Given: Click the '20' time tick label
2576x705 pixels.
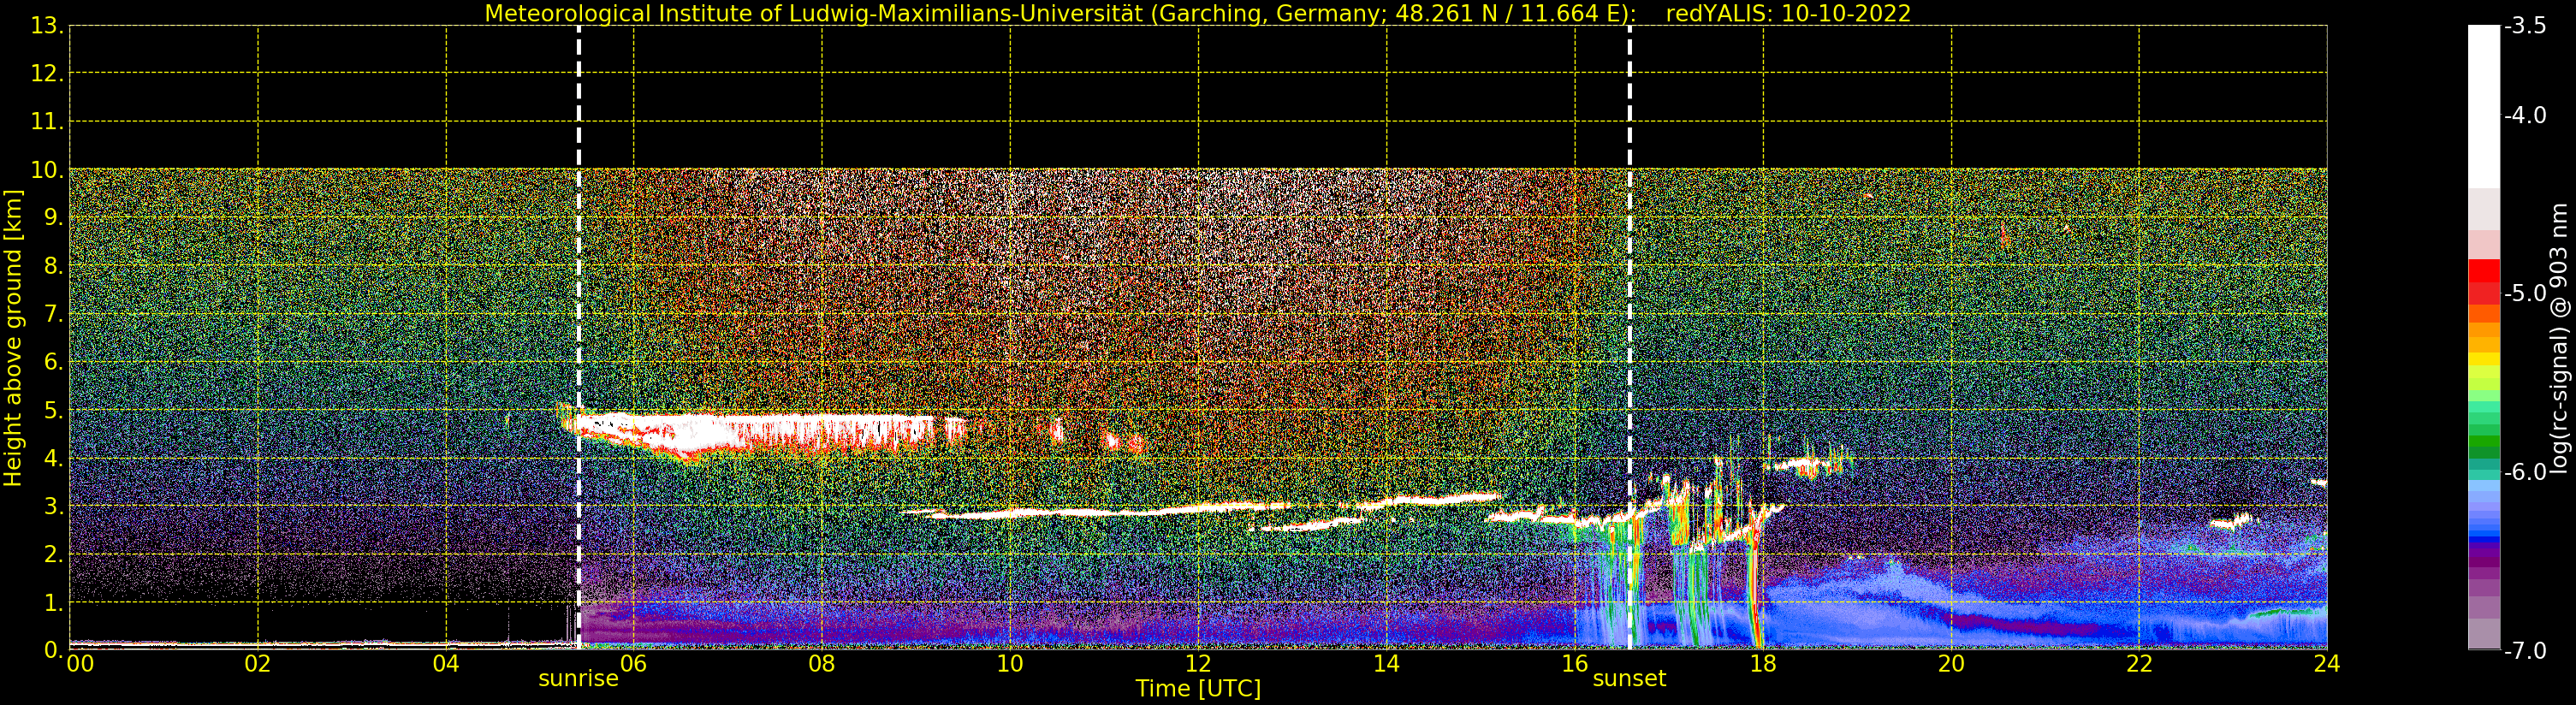Looking at the screenshot, I should [x=1951, y=664].
